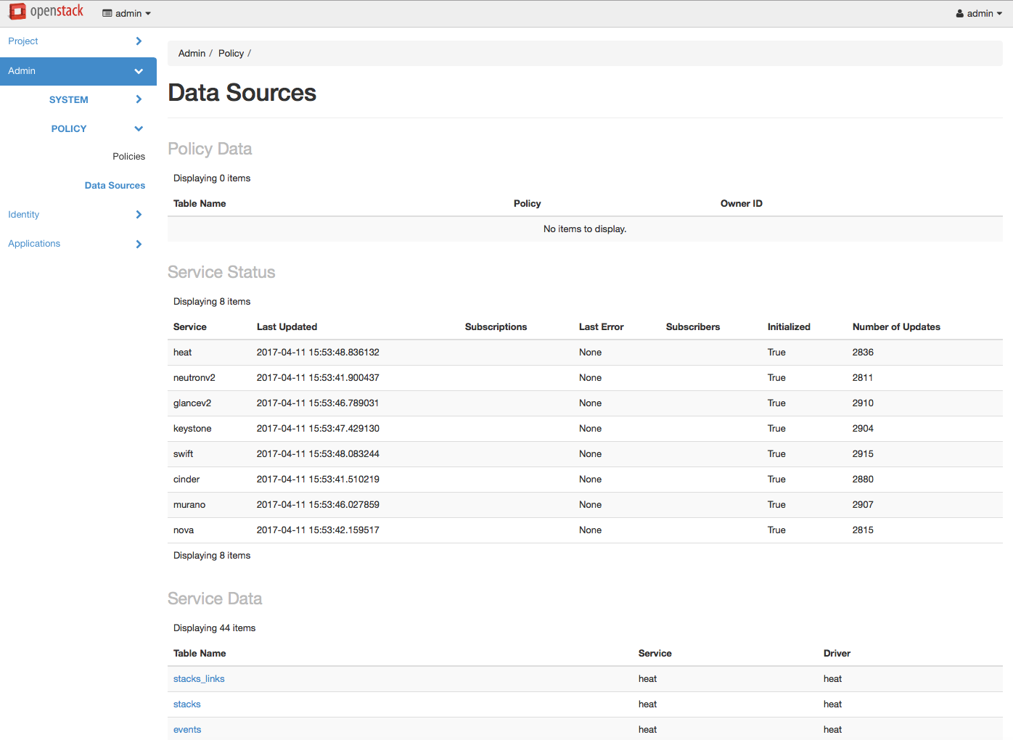This screenshot has height=740, width=1013.
Task: Collapse the Admin panel chevron
Action: [139, 71]
